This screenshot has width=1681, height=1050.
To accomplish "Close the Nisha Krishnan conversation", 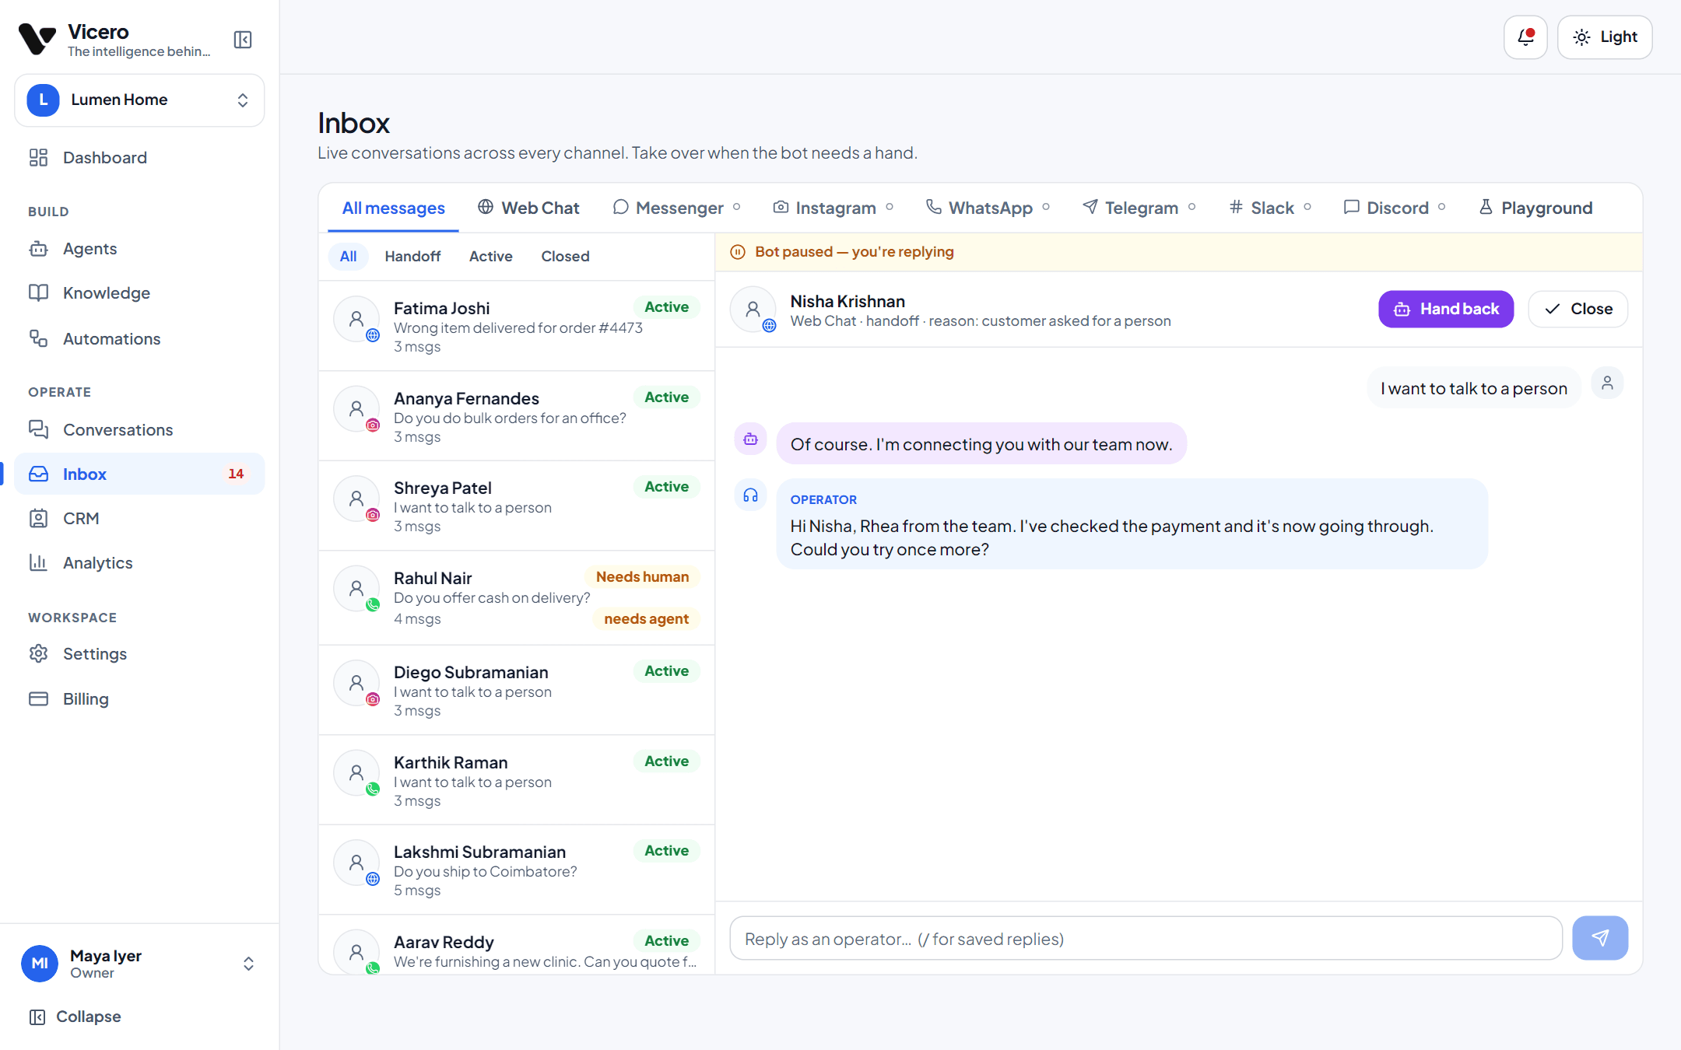I will [x=1578, y=310].
